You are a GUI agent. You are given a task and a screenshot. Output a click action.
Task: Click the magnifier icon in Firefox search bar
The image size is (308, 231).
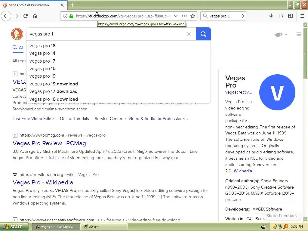click(x=205, y=16)
